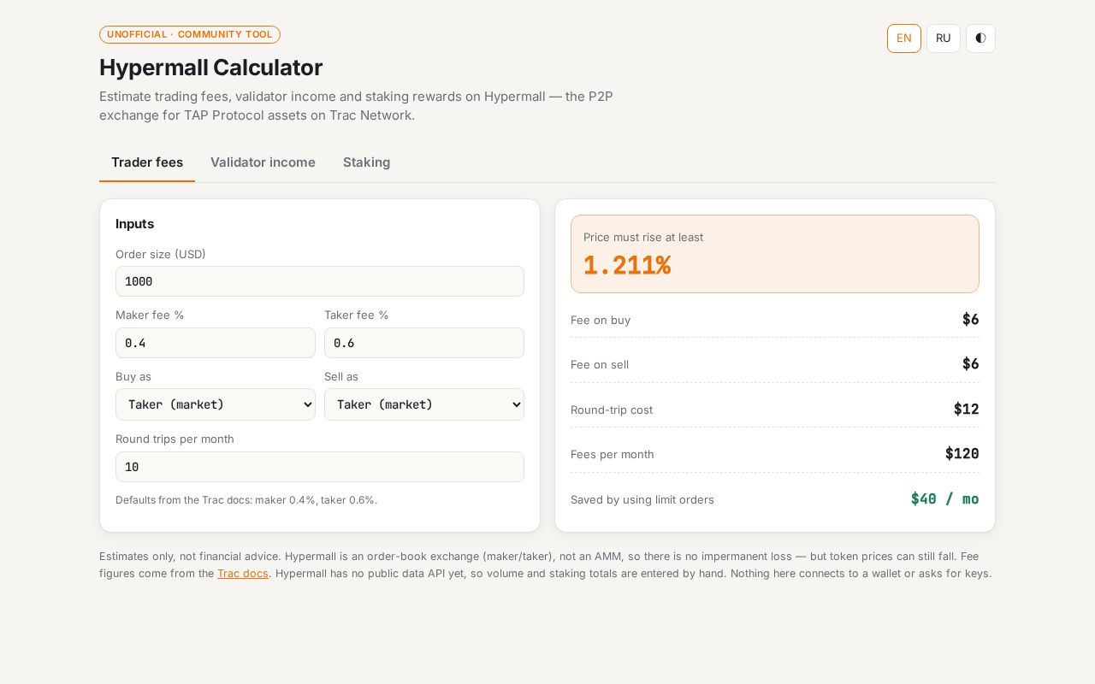Edit the Taker fee % field
This screenshot has width=1095, height=684.
[424, 343]
